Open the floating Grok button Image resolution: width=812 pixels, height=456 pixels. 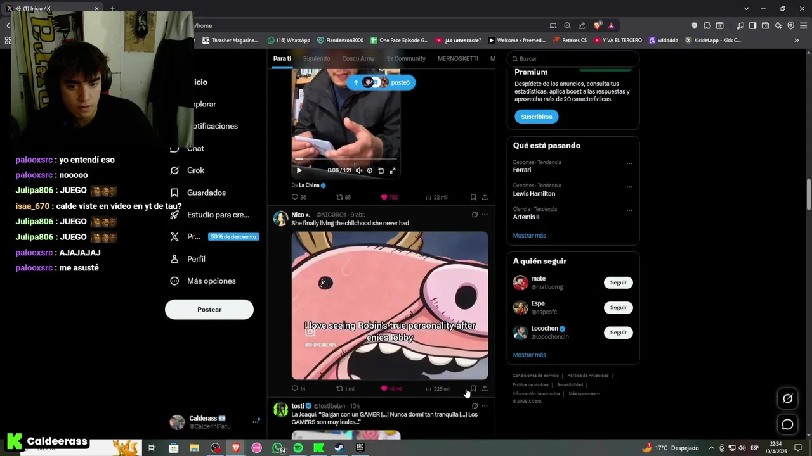[787, 398]
